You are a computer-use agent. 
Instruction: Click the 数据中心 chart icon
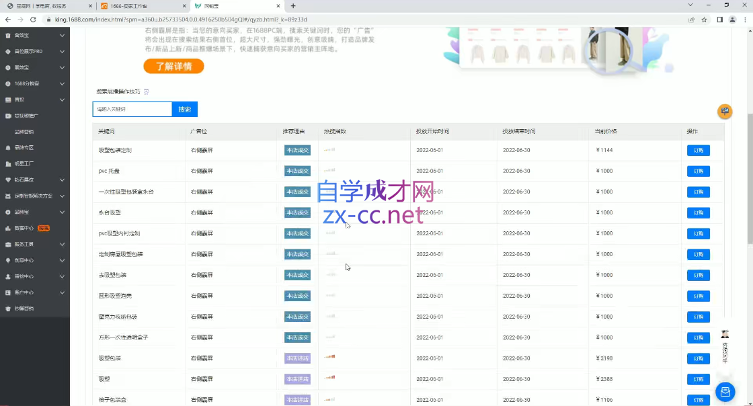tap(7, 228)
